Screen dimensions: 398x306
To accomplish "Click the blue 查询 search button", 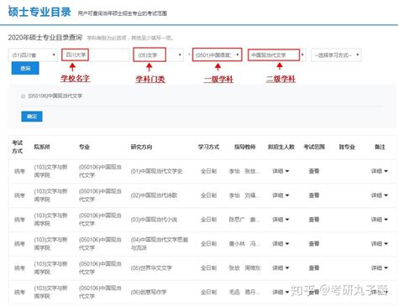I will 25,68.
